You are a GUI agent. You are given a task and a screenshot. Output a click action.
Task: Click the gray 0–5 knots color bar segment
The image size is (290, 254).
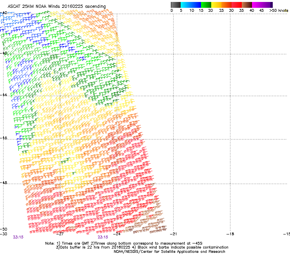tap(176, 5)
